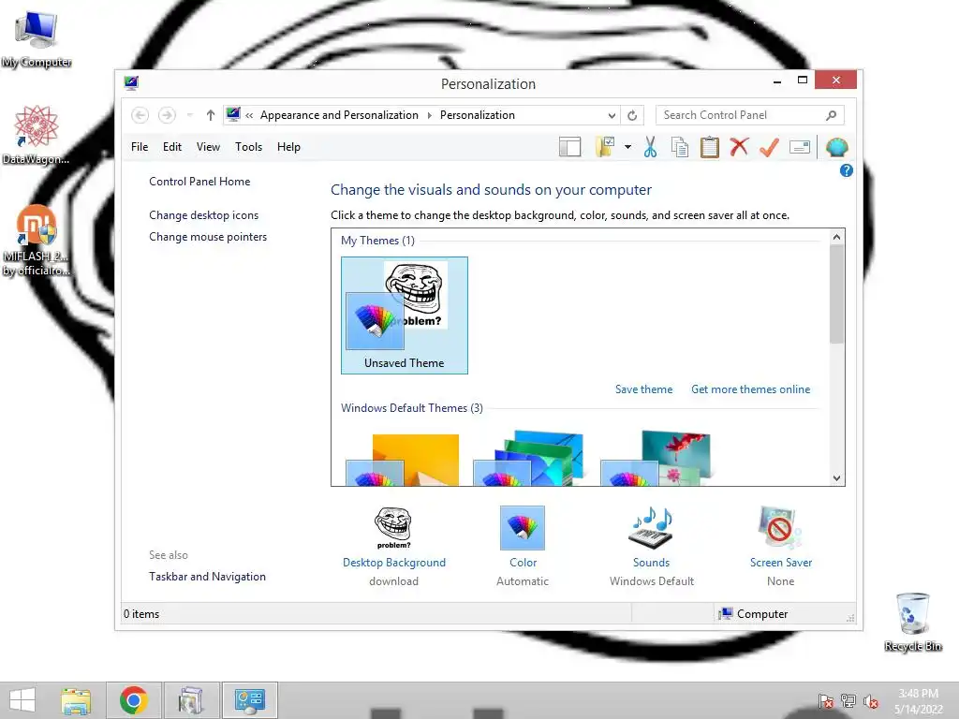The height and width of the screenshot is (719, 959).
Task: Click arrow between Appearance and Personalization breadcrumbs
Action: 429,115
